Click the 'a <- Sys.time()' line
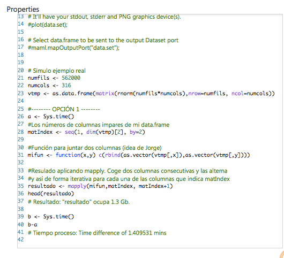Image resolution: width=284 pixels, height=258 pixels. coord(51,117)
